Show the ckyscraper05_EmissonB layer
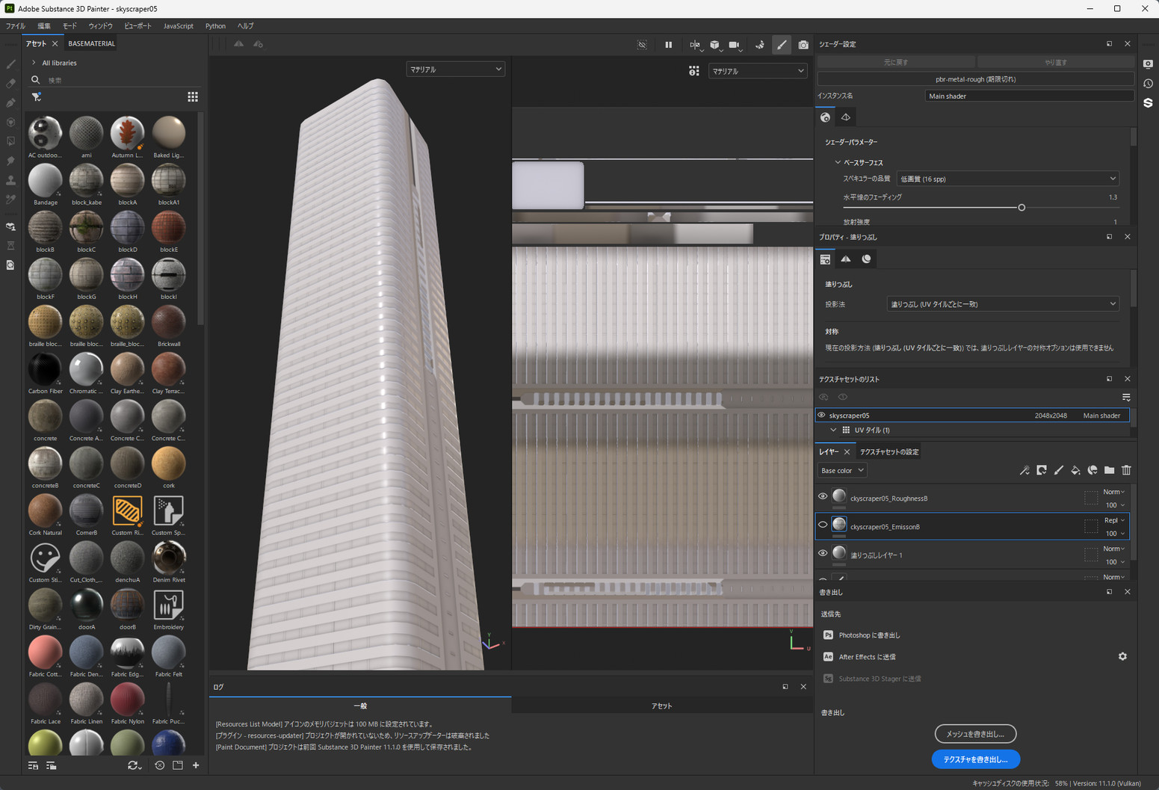 pos(823,525)
